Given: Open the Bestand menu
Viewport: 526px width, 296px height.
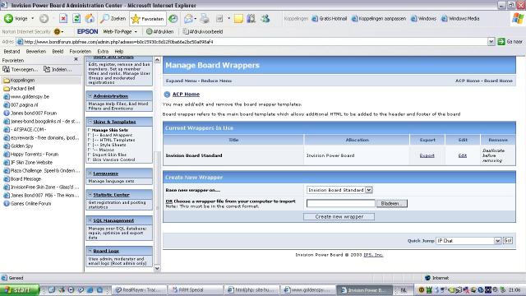Looking at the screenshot, I should [12, 51].
